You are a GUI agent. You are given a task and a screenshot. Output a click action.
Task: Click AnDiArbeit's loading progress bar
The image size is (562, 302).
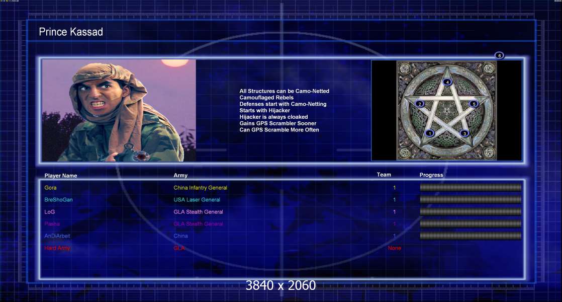[x=471, y=236]
